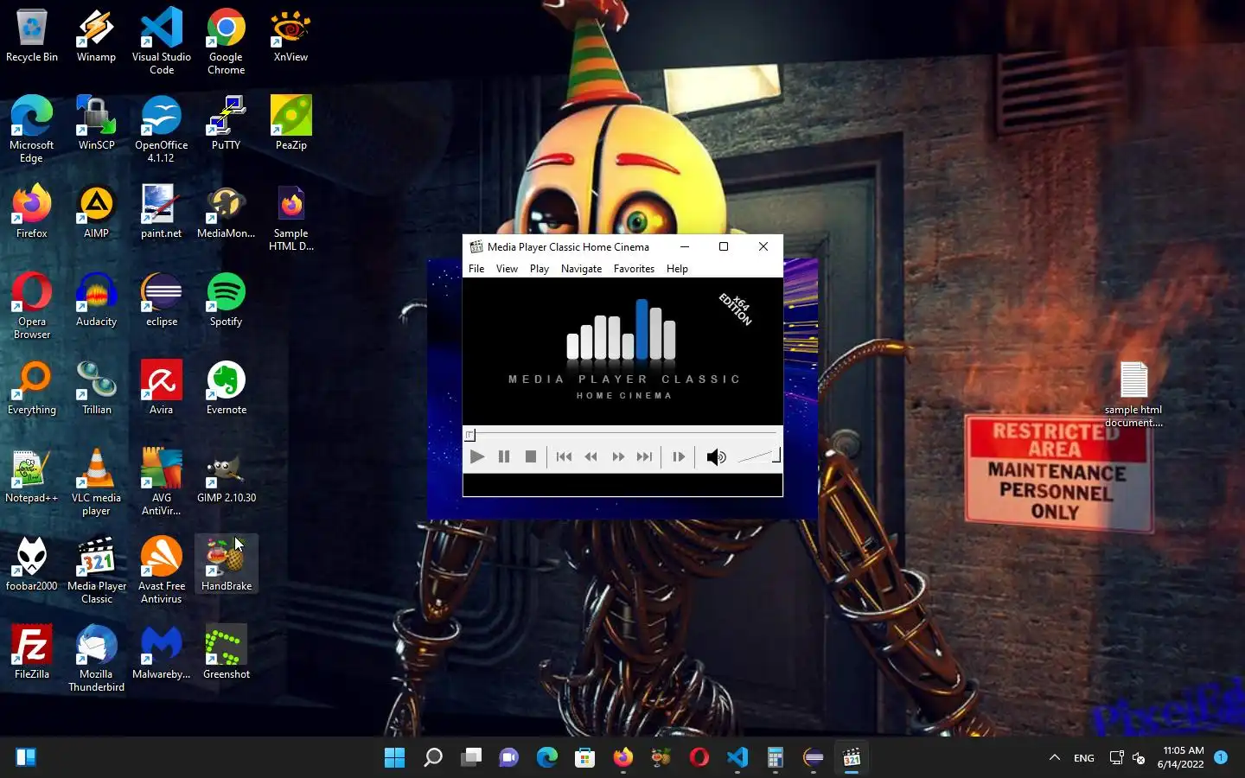This screenshot has height=778, width=1245.
Task: Open the Windows Start menu on taskbar
Action: 394,758
